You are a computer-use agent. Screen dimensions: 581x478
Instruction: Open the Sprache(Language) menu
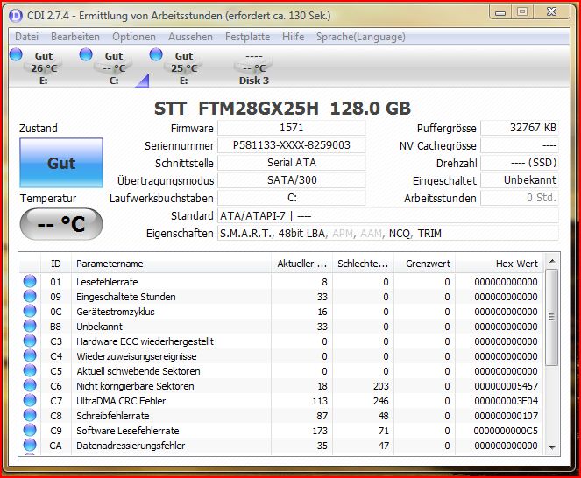(361, 37)
